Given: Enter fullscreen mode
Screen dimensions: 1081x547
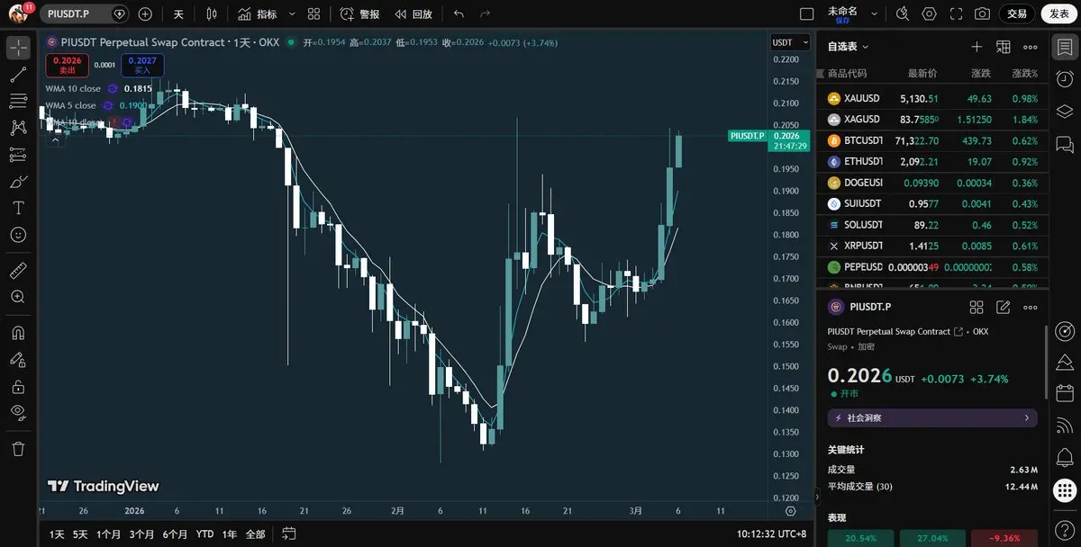Looking at the screenshot, I should click(956, 13).
